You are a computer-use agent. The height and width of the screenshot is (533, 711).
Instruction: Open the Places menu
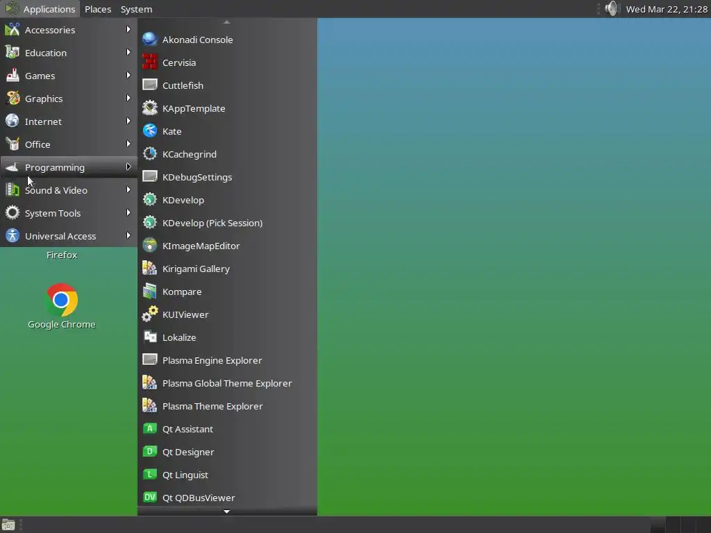pyautogui.click(x=98, y=9)
